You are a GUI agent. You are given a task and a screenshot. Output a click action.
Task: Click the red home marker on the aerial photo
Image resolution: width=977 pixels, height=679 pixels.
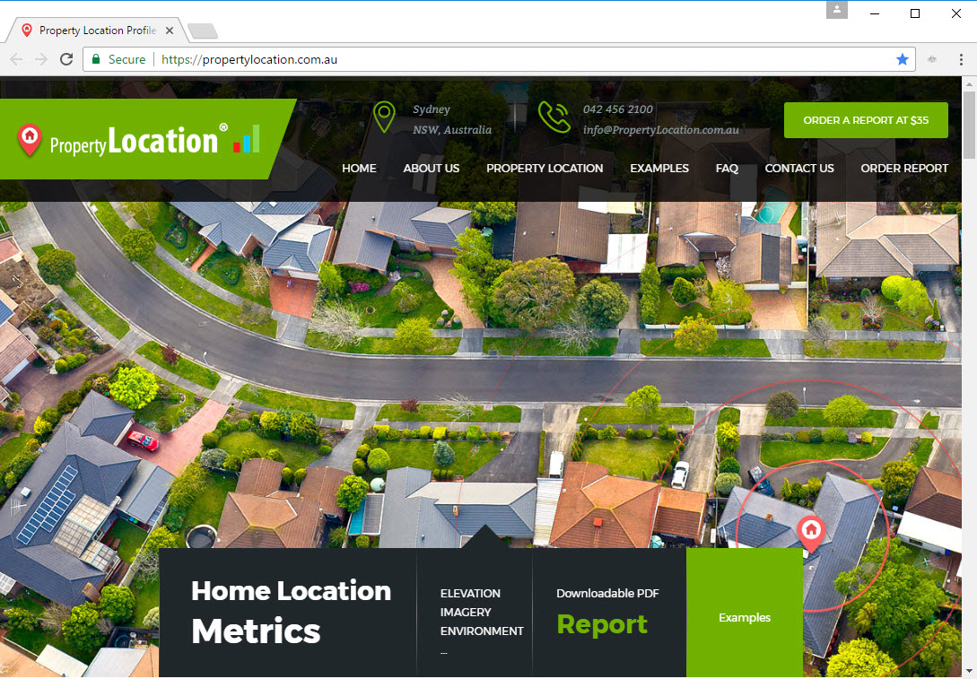[x=810, y=531]
